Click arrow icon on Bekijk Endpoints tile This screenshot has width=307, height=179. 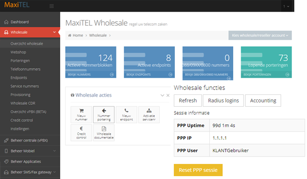click(170, 75)
